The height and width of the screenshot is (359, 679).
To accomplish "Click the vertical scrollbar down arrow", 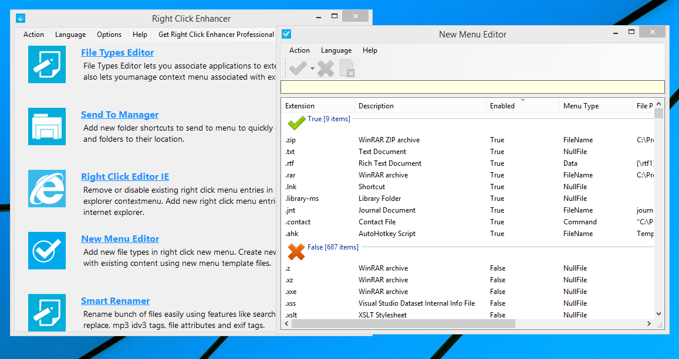I will click(x=658, y=314).
